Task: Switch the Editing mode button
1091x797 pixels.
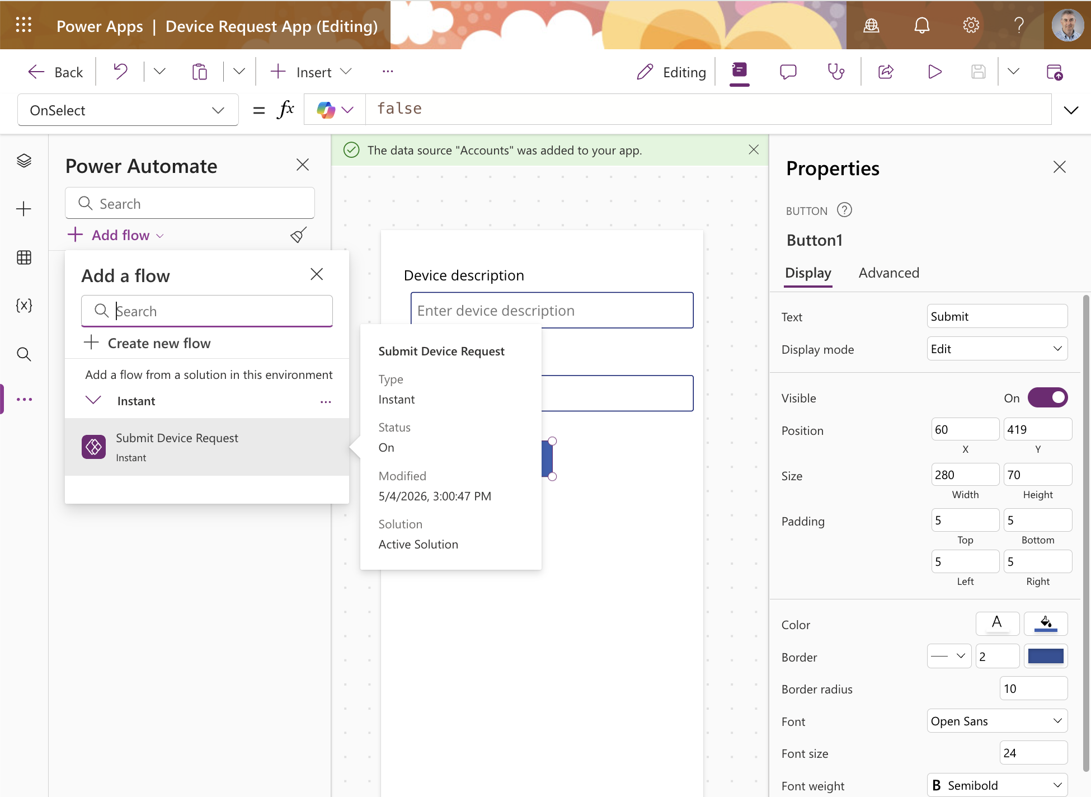Action: [671, 72]
